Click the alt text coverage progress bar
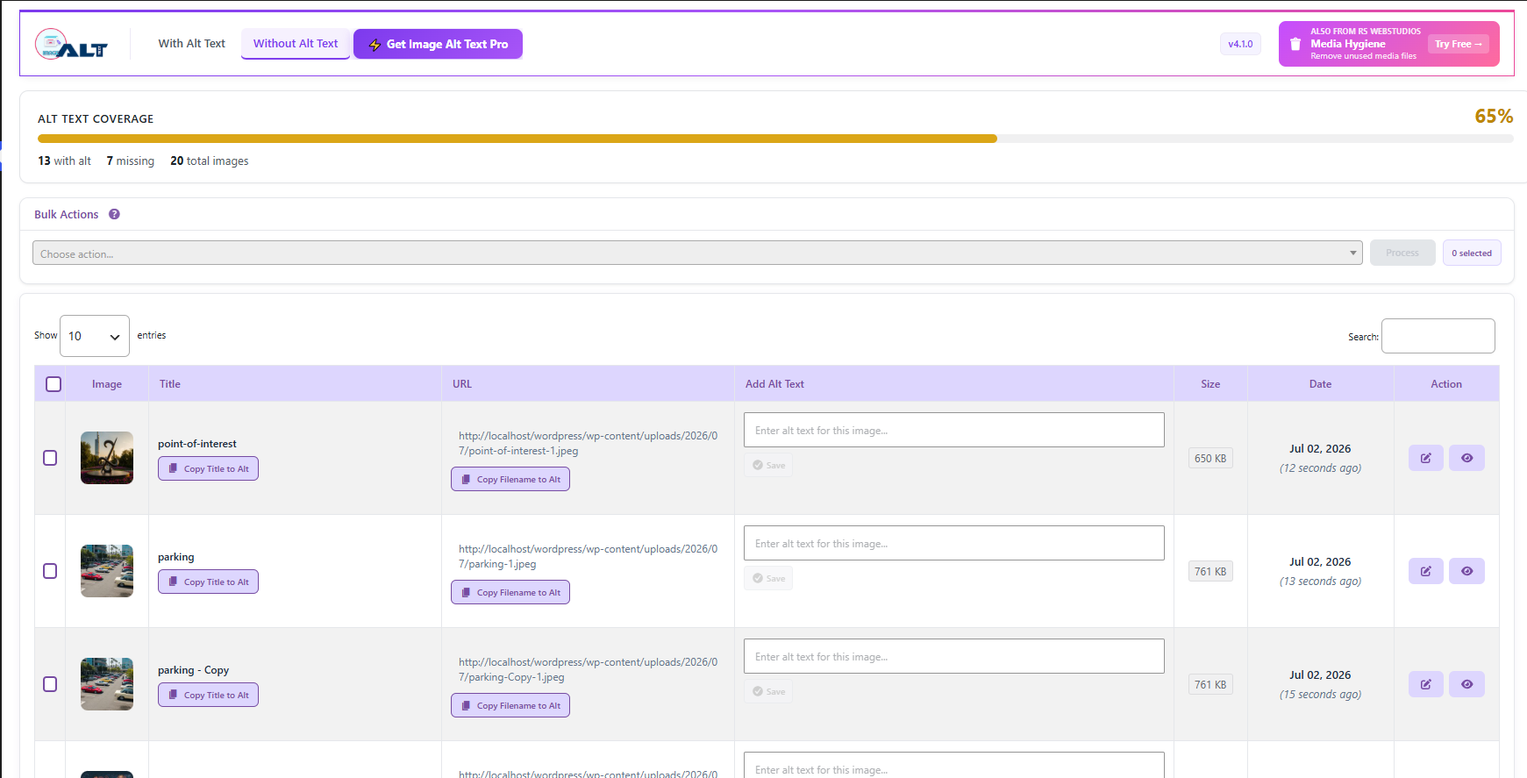 point(775,139)
